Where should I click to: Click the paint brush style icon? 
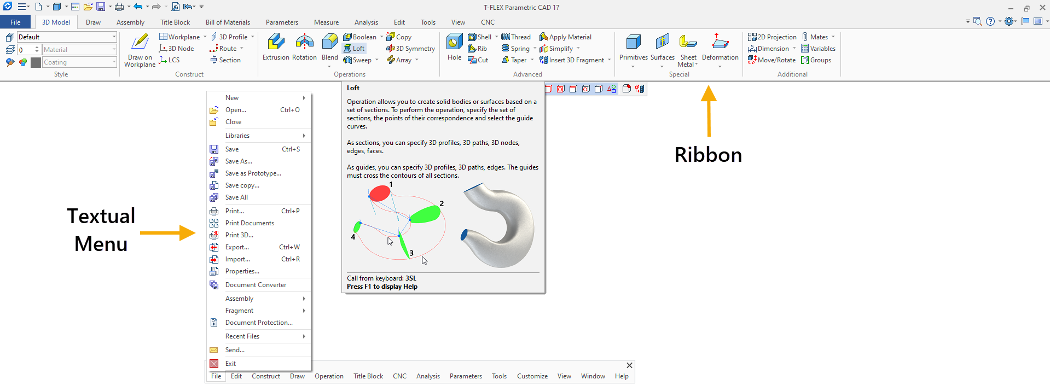click(10, 62)
